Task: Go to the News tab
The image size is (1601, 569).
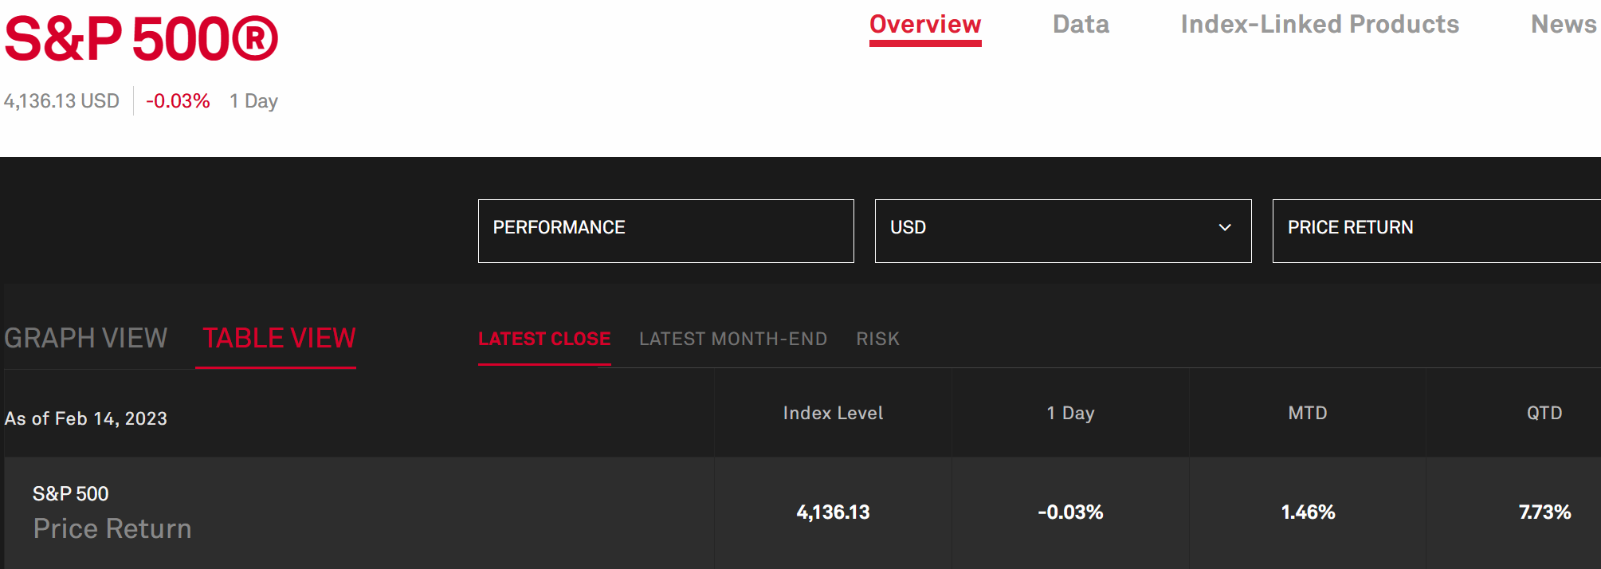Action: (1564, 25)
